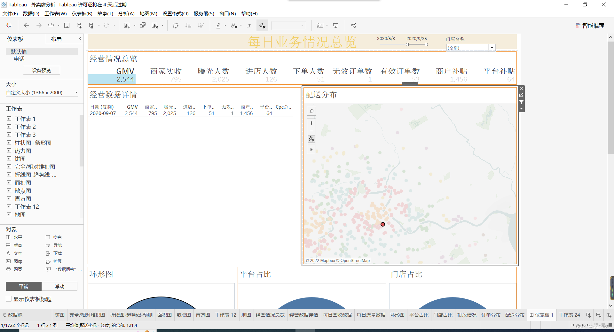Click the share workbook icon

[353, 25]
